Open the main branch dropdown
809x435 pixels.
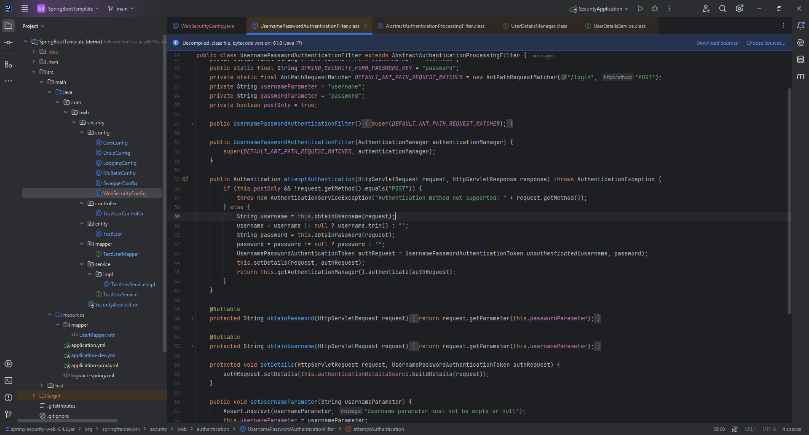click(121, 8)
